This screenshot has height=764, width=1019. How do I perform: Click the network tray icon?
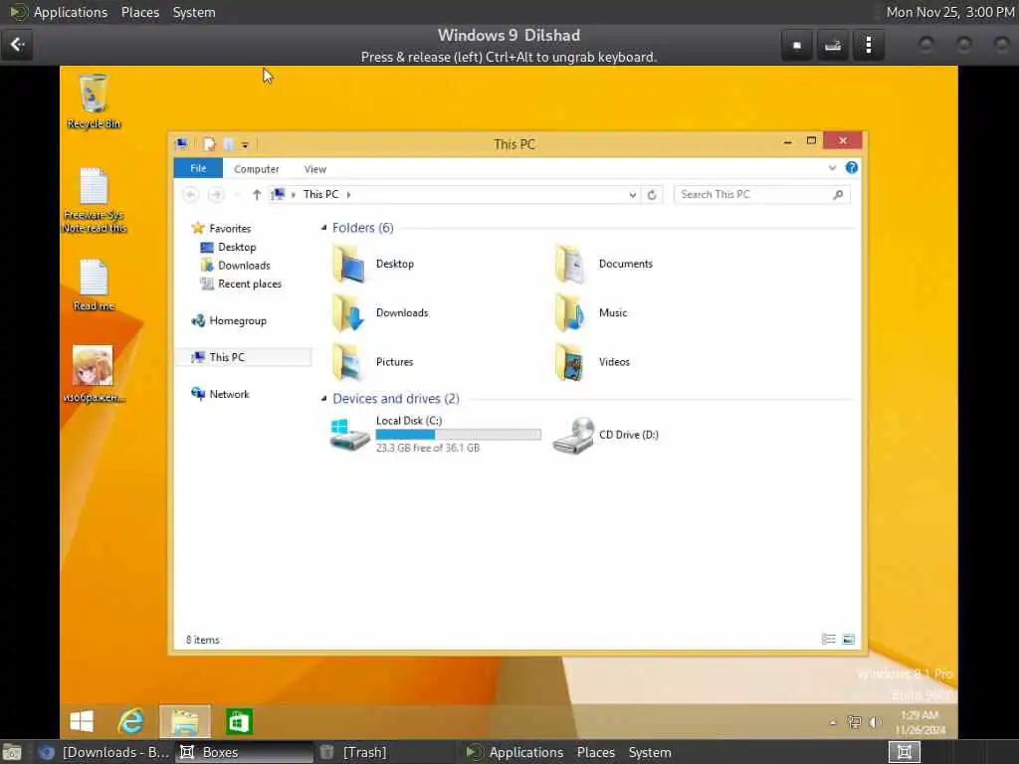[x=854, y=722]
